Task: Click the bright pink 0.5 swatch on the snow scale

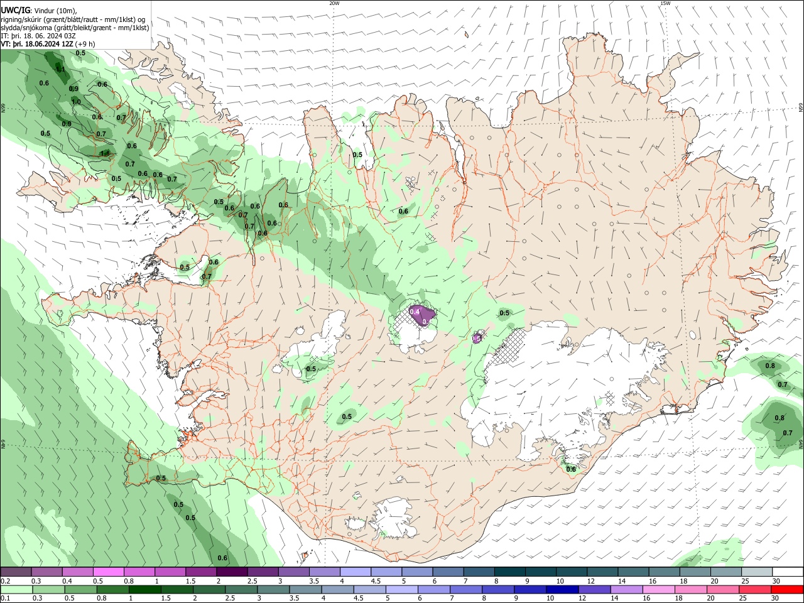Action: click(108, 572)
